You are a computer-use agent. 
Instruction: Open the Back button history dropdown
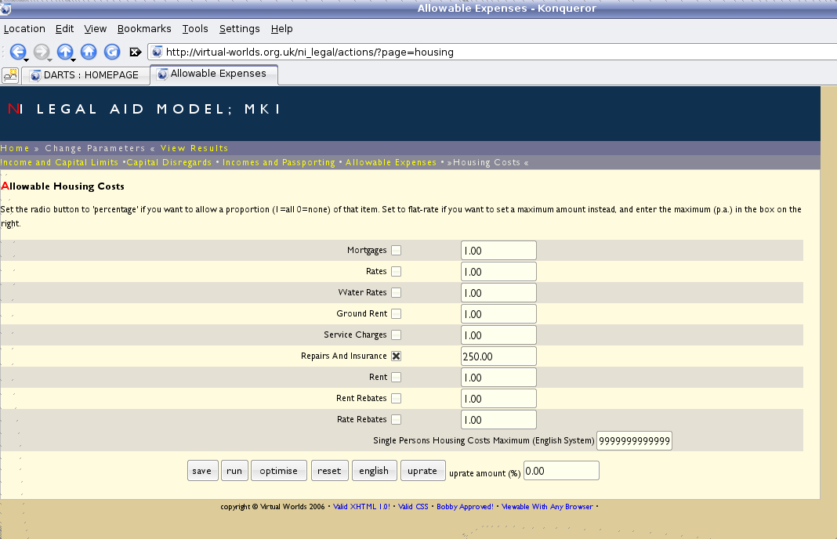coord(26,59)
